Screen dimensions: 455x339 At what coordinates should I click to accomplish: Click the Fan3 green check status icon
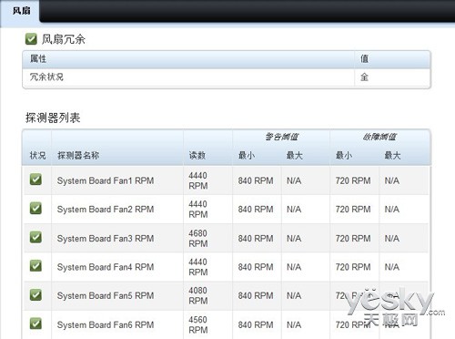(35, 237)
